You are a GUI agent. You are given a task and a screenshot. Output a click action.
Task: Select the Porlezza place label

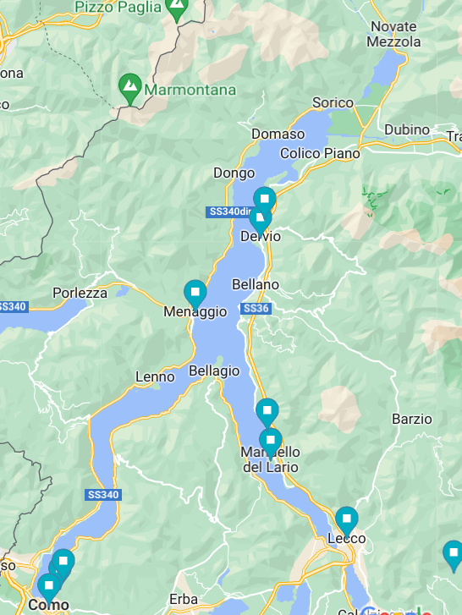pos(80,293)
